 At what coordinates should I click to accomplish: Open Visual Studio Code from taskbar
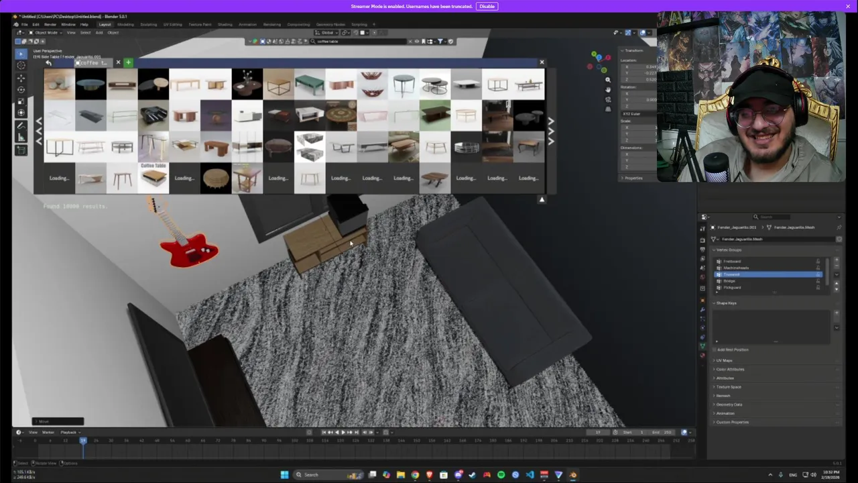530,475
